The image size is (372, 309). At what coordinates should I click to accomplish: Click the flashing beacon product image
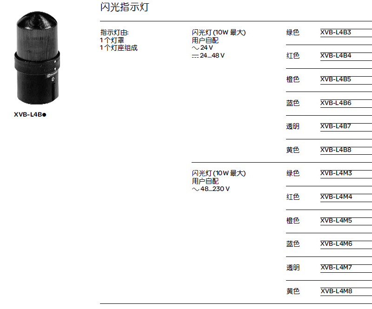(x=37, y=58)
